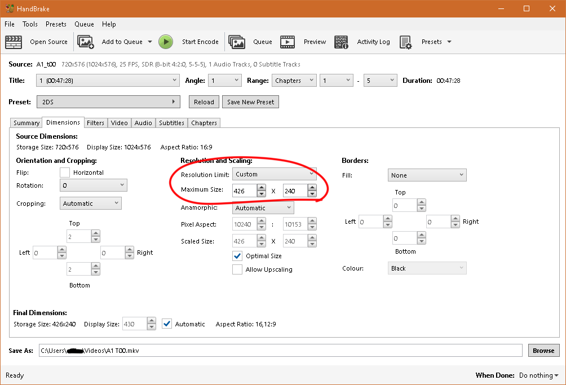This screenshot has width=566, height=385.
Task: Click the HandBrake pineapple app icon
Action: tap(10, 8)
